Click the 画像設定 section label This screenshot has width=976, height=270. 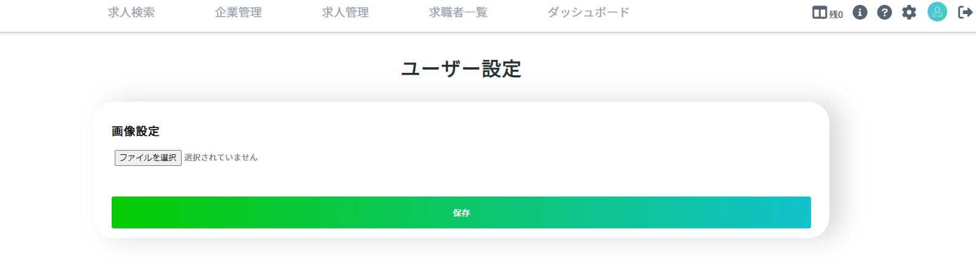[136, 131]
